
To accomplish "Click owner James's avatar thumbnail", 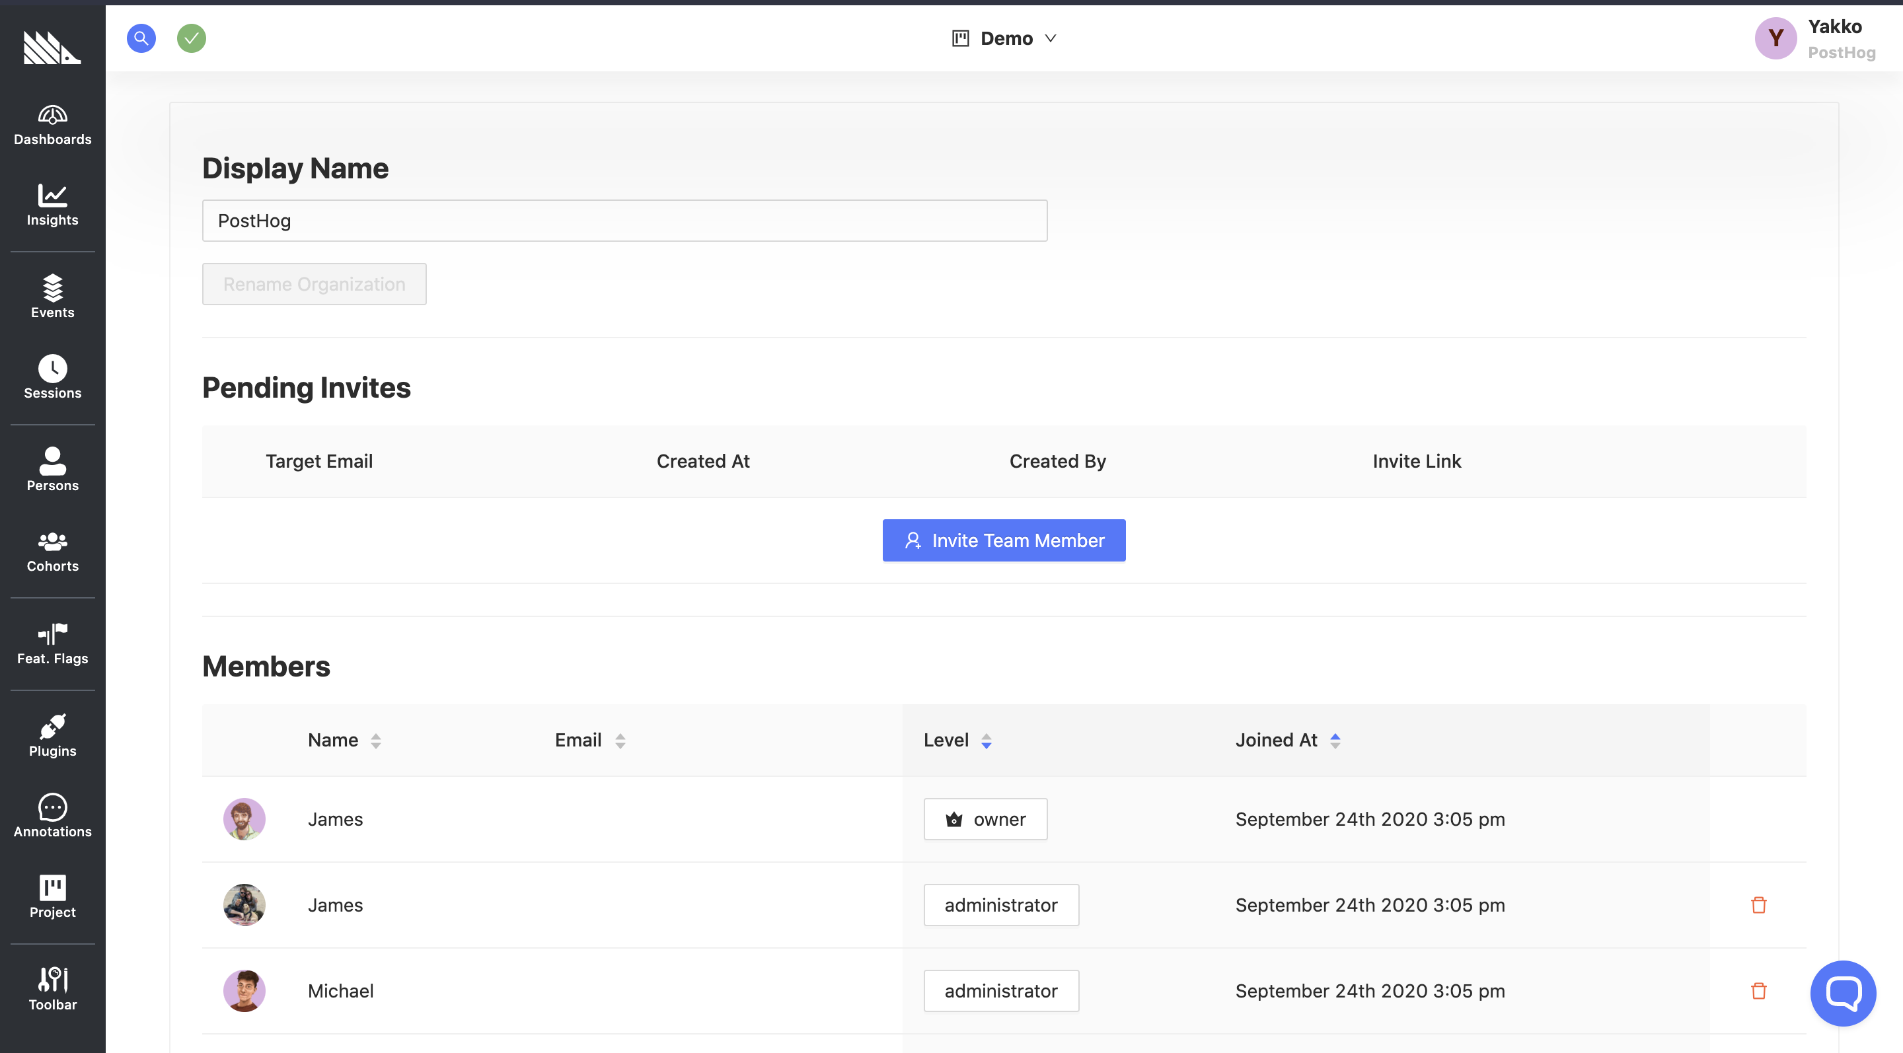I will [x=244, y=819].
